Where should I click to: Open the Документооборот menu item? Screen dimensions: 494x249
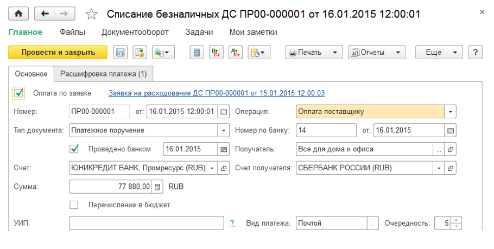click(x=135, y=32)
